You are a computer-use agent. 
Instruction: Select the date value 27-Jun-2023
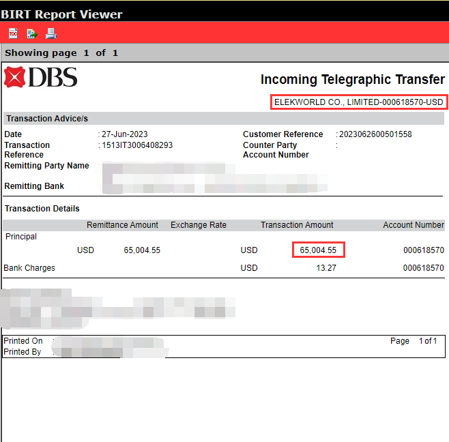click(x=125, y=134)
